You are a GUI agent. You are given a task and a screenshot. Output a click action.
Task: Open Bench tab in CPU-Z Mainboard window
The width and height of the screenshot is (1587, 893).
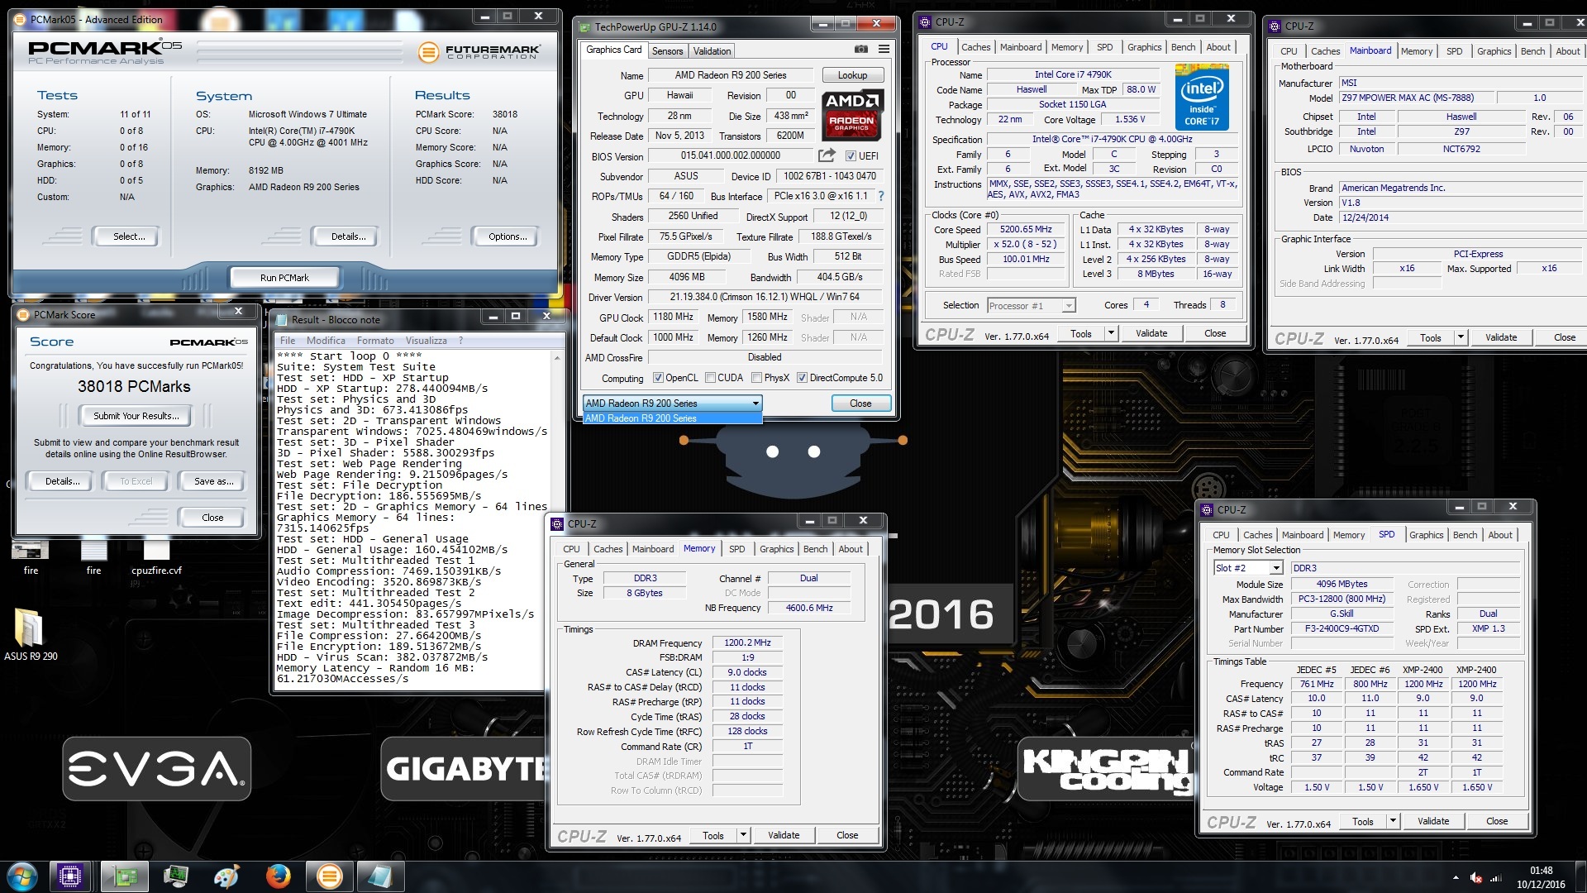pos(1532,51)
